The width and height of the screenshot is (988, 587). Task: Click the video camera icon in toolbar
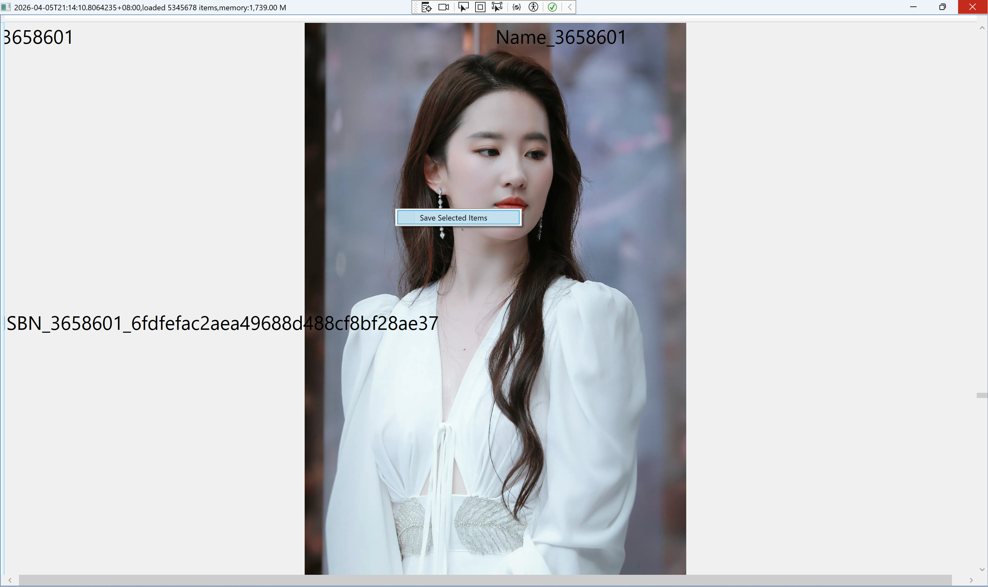tap(444, 7)
